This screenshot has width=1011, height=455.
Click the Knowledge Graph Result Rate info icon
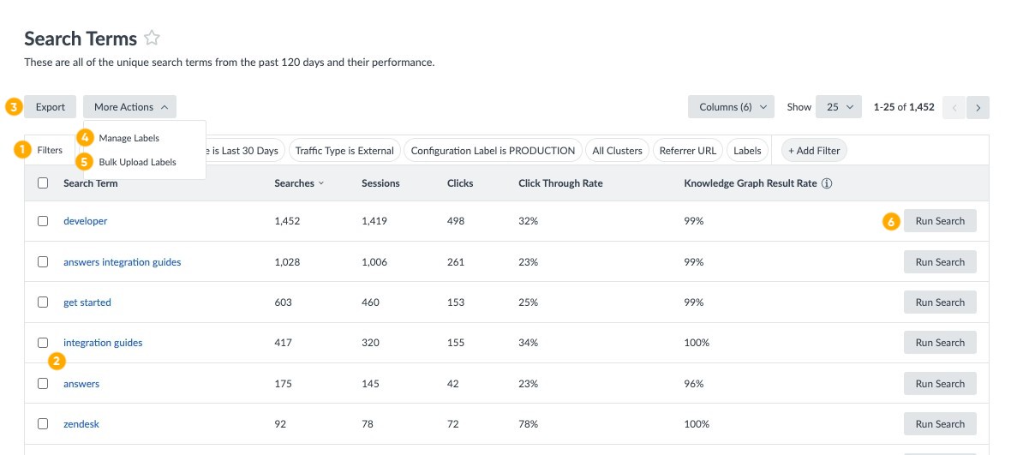828,183
